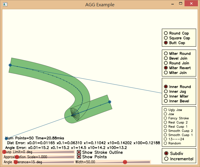Click the Cusp Limit slider handle

click(x=4, y=152)
